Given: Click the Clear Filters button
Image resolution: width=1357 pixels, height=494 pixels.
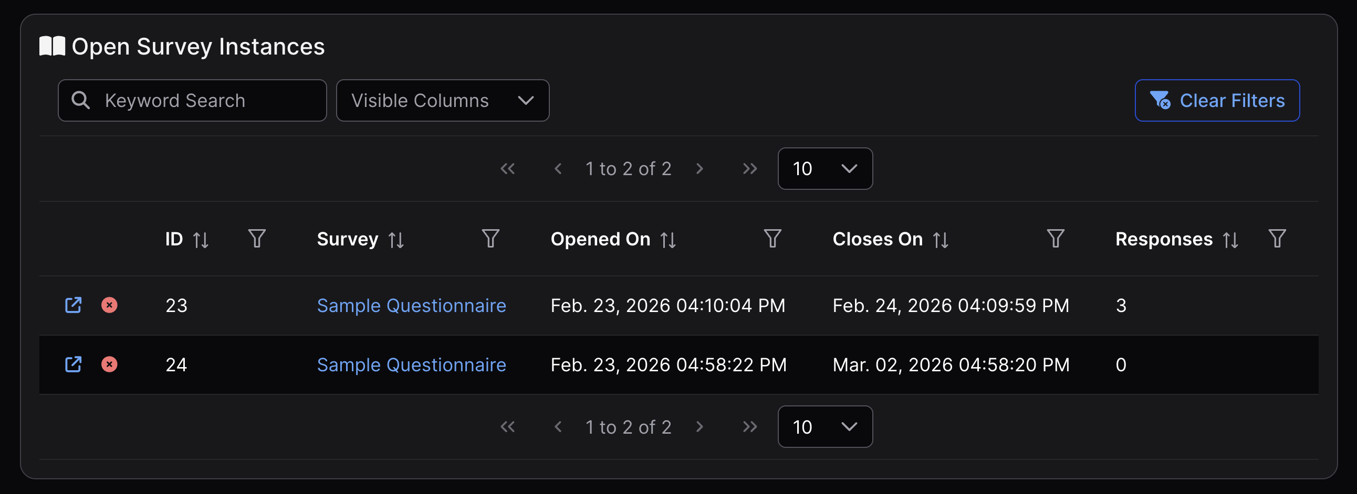Looking at the screenshot, I should pyautogui.click(x=1217, y=101).
